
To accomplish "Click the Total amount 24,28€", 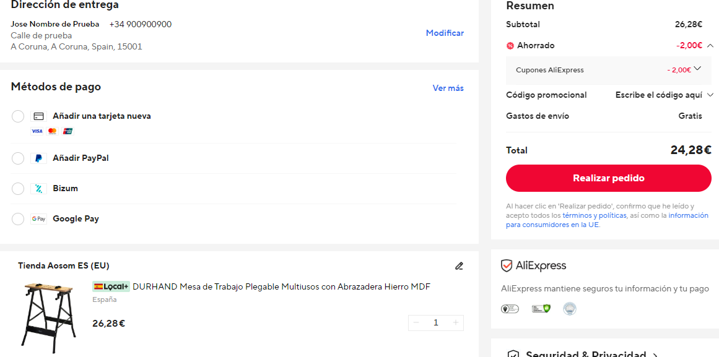I will click(691, 150).
